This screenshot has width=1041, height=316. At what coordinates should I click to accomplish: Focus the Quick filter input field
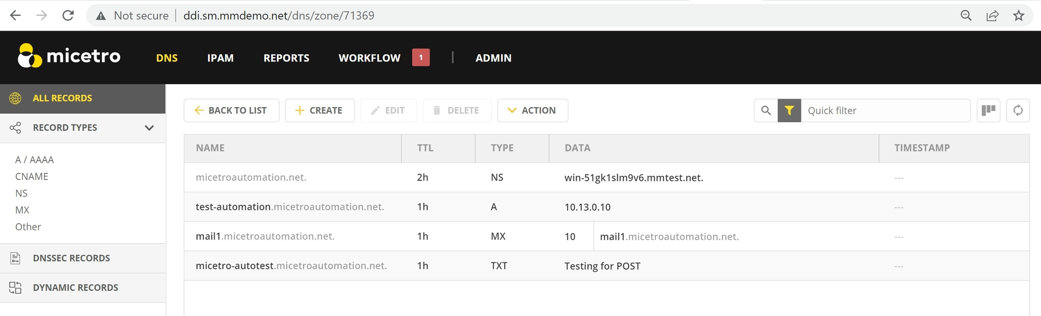click(885, 111)
